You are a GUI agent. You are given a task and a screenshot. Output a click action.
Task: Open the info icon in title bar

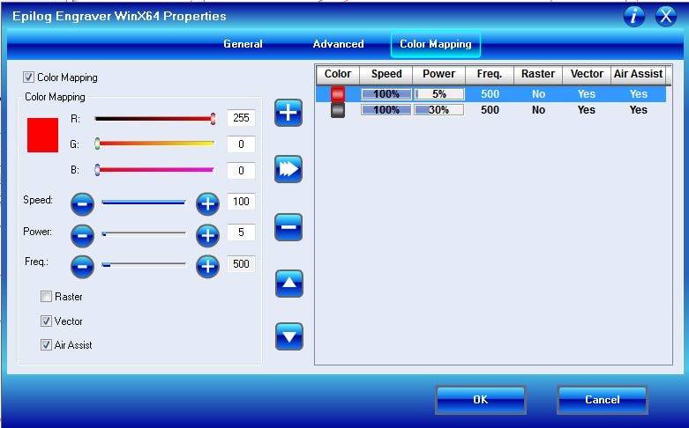pos(634,16)
